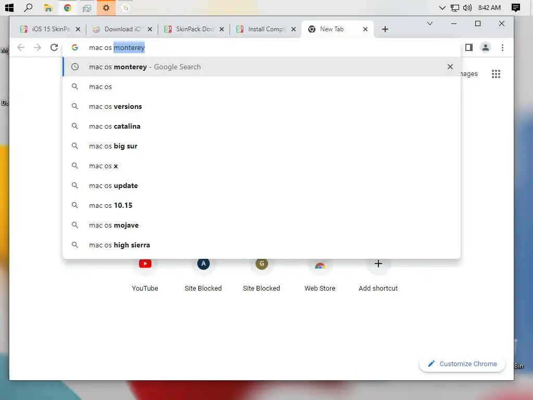Open the Windows Start menu

coord(9,7)
